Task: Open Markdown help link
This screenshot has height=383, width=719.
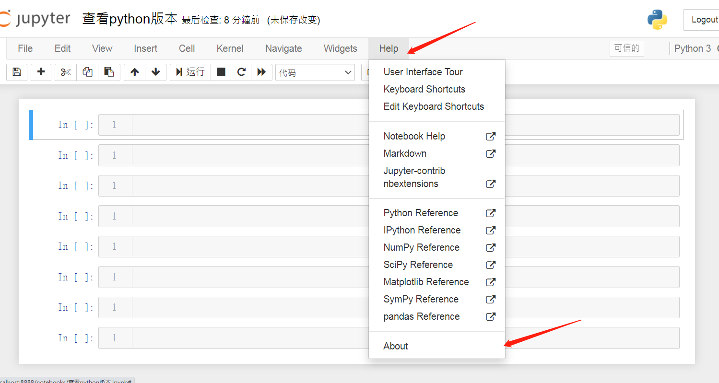Action: coord(436,153)
